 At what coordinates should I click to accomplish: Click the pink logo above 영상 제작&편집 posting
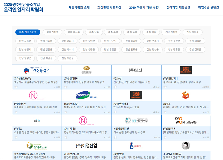(x=86, y=120)
